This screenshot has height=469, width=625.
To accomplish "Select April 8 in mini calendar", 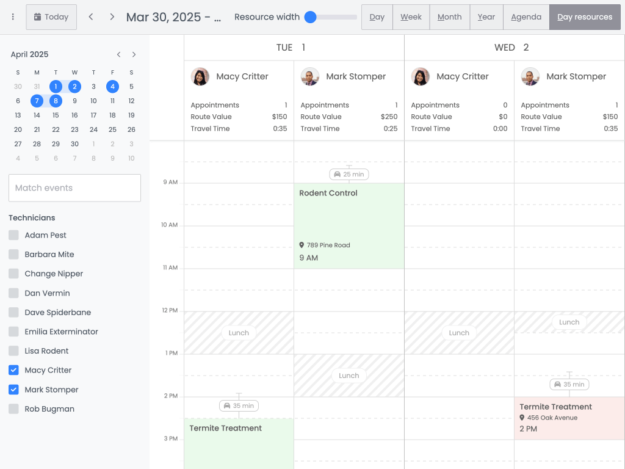I will [x=56, y=101].
